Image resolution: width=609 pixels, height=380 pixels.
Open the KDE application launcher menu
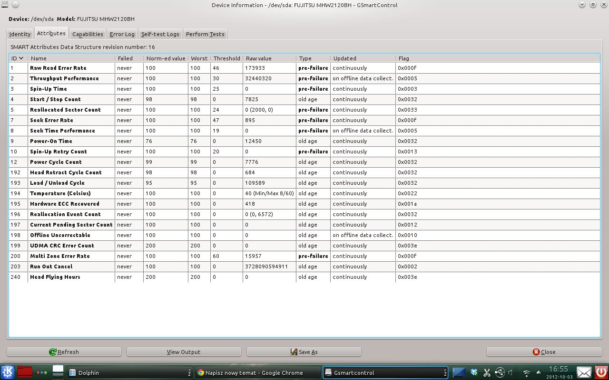[x=8, y=372]
